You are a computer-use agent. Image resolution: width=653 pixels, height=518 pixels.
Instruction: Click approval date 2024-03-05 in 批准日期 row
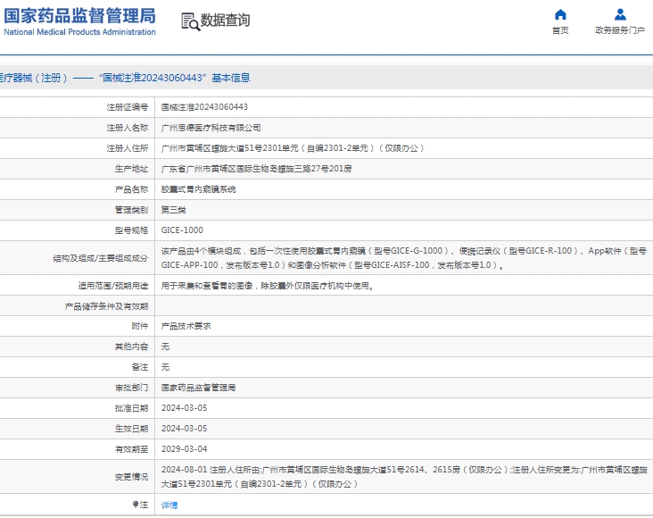(184, 408)
